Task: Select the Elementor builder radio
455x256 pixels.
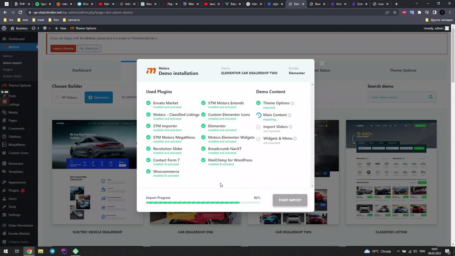Action: coord(90,97)
